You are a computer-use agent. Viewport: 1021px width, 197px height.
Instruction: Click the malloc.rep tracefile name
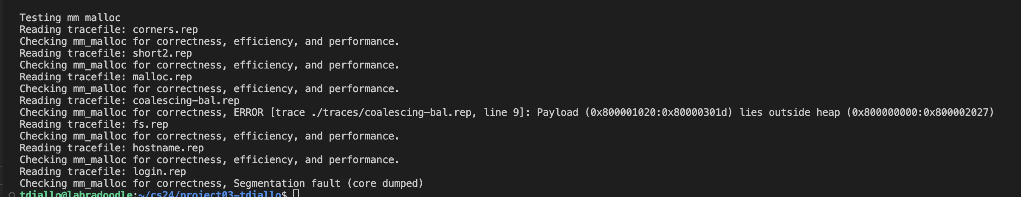(162, 77)
